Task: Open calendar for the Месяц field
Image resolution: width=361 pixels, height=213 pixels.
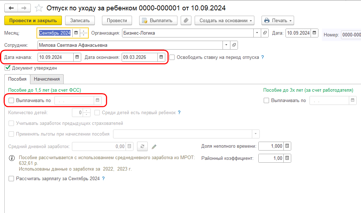Action: click(76, 33)
